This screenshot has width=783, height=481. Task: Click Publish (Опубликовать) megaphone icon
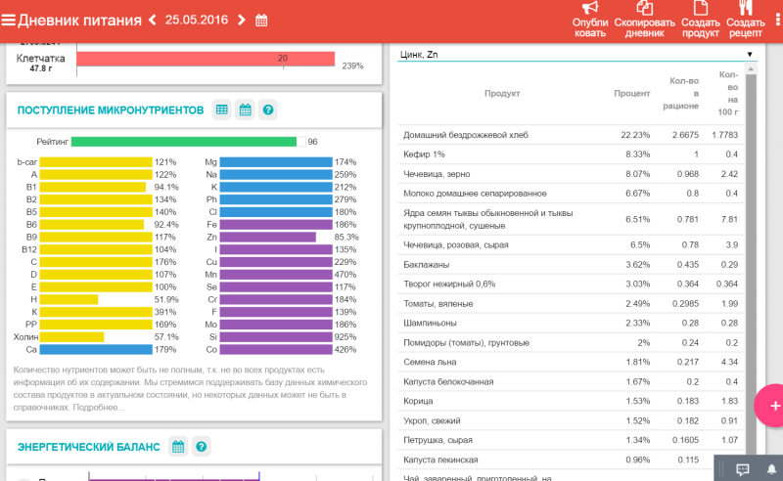pyautogui.click(x=590, y=20)
